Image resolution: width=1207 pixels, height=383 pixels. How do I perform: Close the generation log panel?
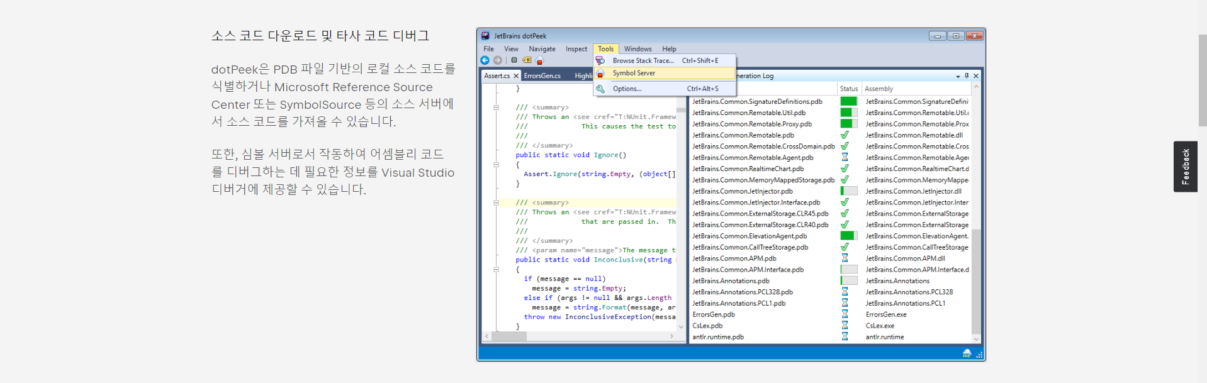coord(976,76)
